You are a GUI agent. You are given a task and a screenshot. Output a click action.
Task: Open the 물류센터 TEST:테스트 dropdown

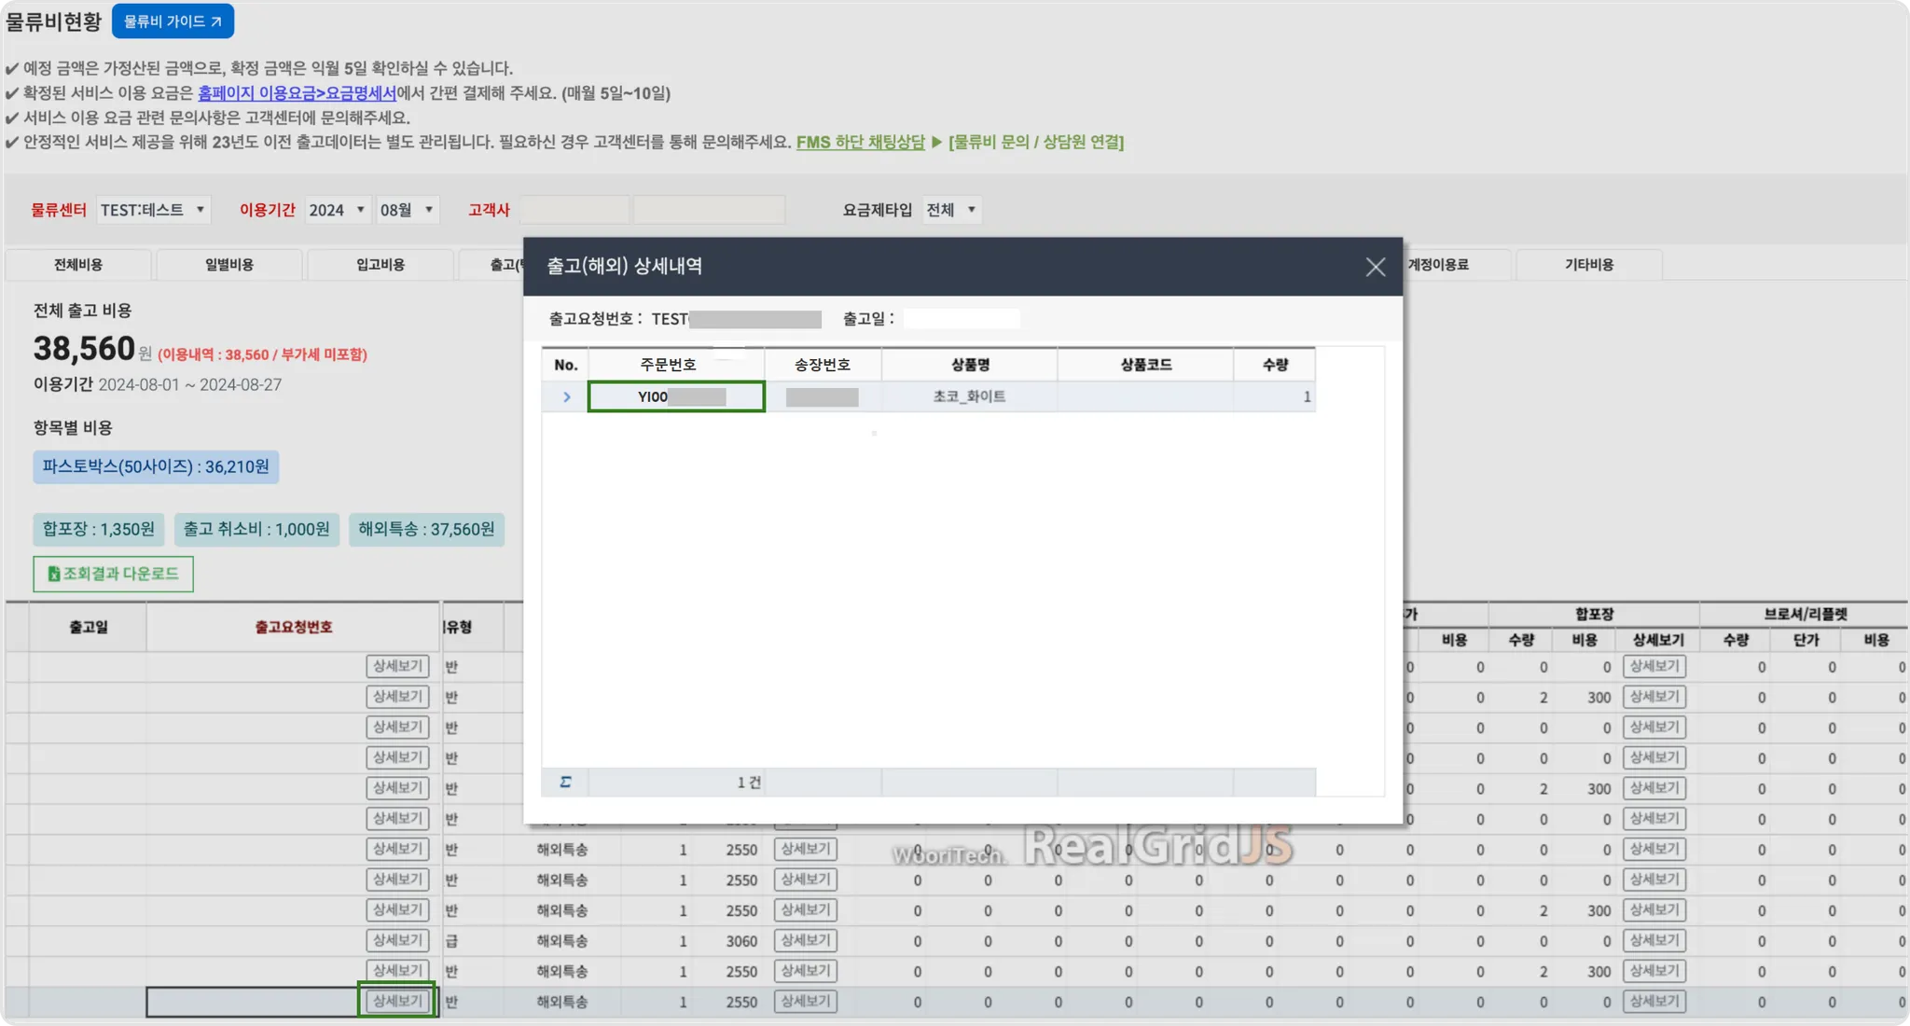coord(153,210)
